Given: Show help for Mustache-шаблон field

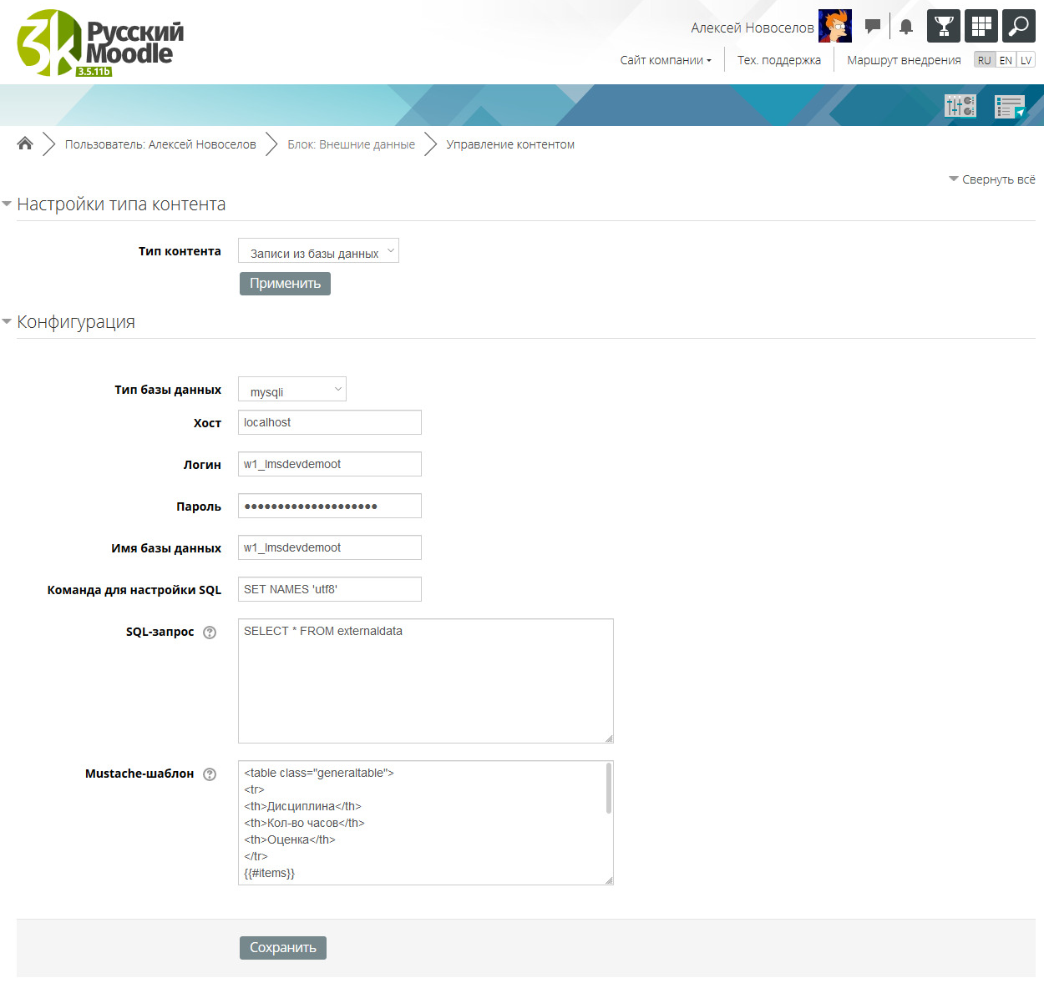Looking at the screenshot, I should (210, 774).
